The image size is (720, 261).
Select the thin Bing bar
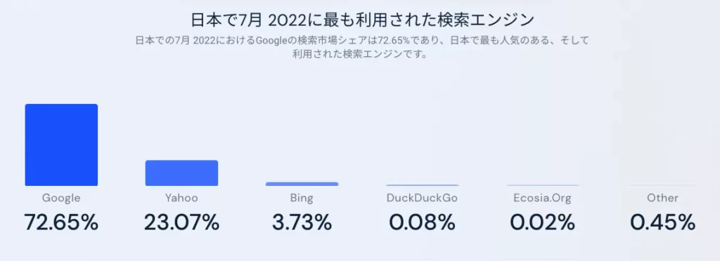(302, 184)
